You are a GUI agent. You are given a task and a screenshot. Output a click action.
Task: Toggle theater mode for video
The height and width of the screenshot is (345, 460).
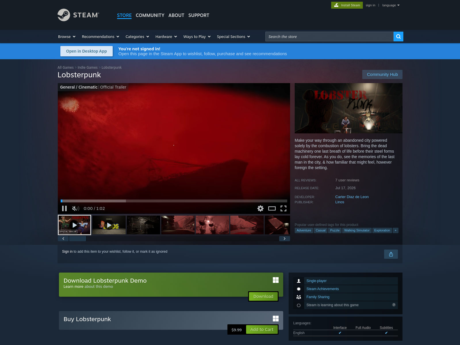[x=272, y=208]
